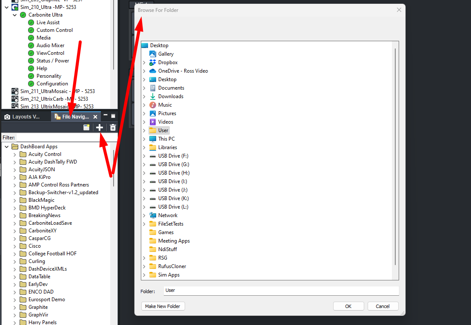Collapse the Carbonite Ultra node

coord(15,15)
